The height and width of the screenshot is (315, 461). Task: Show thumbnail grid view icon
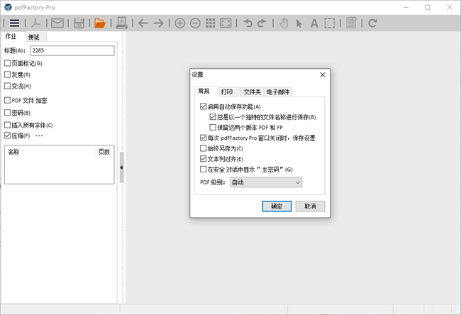pyautogui.click(x=210, y=23)
